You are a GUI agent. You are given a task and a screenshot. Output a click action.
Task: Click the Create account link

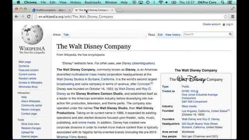(x=212, y=24)
